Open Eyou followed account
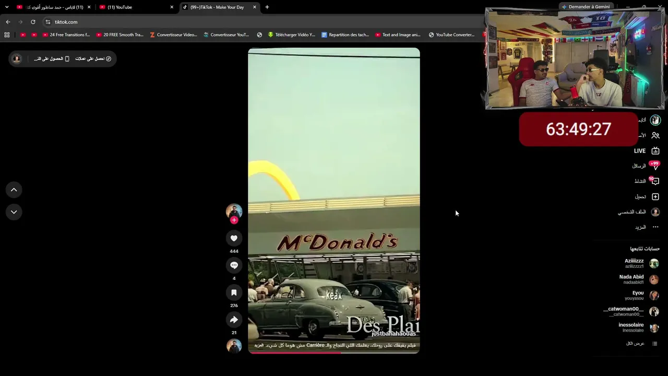This screenshot has width=668, height=376. pos(642,296)
